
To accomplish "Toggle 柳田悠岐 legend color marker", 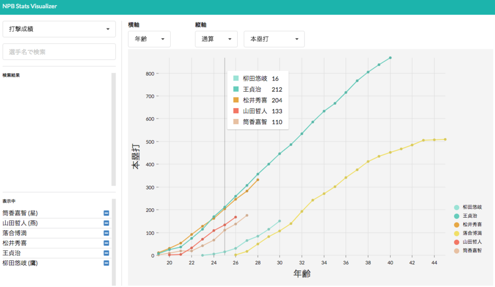I will pos(456,207).
